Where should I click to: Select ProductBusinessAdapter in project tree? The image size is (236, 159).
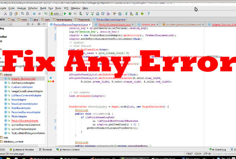coord(25,121)
